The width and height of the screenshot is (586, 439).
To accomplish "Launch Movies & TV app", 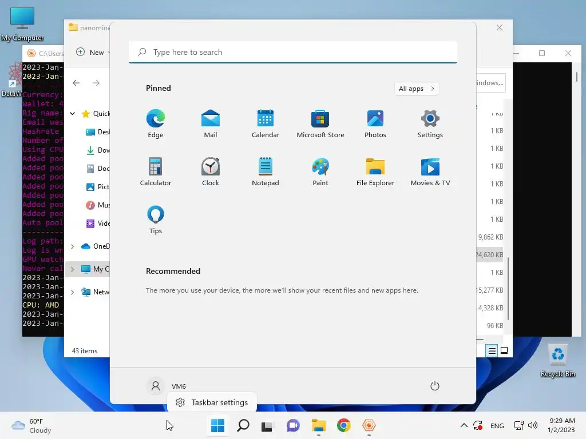I will [x=430, y=171].
